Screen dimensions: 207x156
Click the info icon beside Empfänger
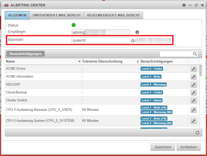pos(137,32)
